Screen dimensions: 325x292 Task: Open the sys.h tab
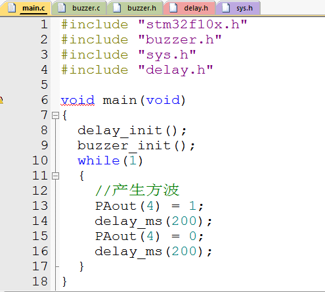point(238,8)
